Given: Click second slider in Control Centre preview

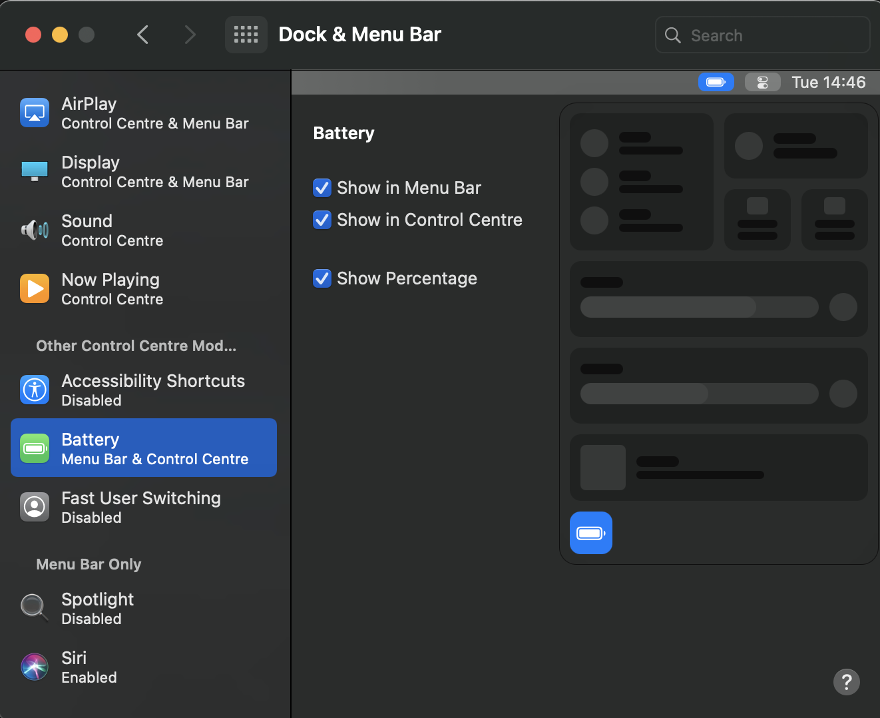Looking at the screenshot, I should pyautogui.click(x=700, y=394).
